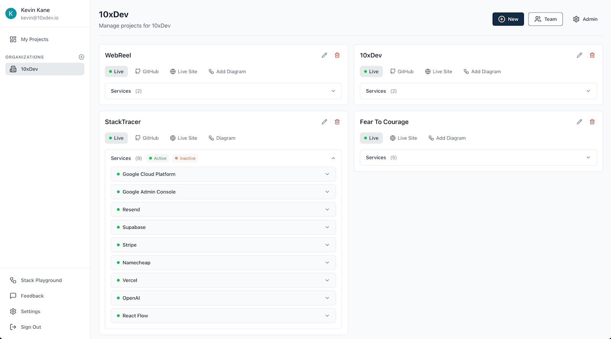Expand the Google Admin Console service
This screenshot has height=339, width=611.
click(223, 192)
